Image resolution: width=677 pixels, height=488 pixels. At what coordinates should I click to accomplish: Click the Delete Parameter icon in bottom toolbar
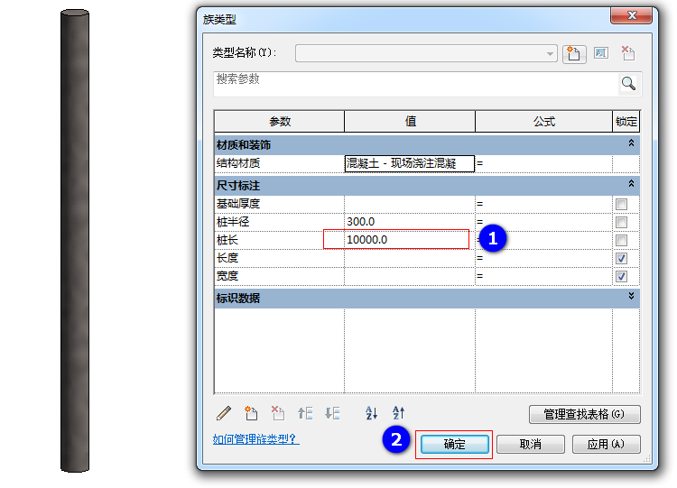pos(278,413)
